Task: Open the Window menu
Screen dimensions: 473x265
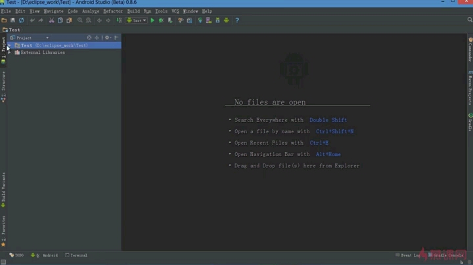Action: pyautogui.click(x=191, y=11)
